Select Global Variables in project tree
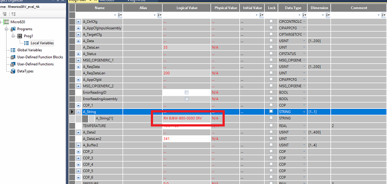The height and width of the screenshot is (184, 387). [29, 50]
